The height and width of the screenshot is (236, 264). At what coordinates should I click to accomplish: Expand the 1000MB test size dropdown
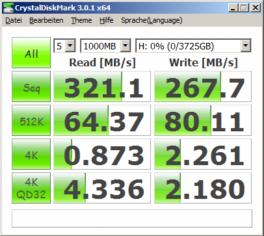125,46
